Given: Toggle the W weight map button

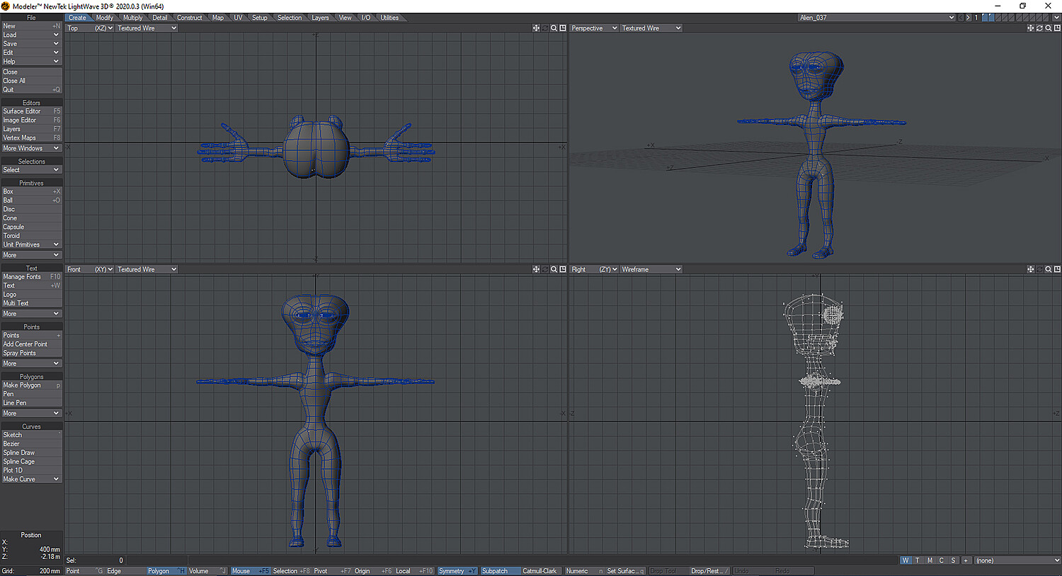Looking at the screenshot, I should [905, 560].
